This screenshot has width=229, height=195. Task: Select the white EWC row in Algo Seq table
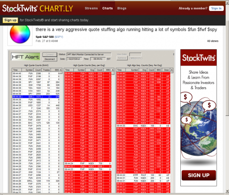point(143,126)
